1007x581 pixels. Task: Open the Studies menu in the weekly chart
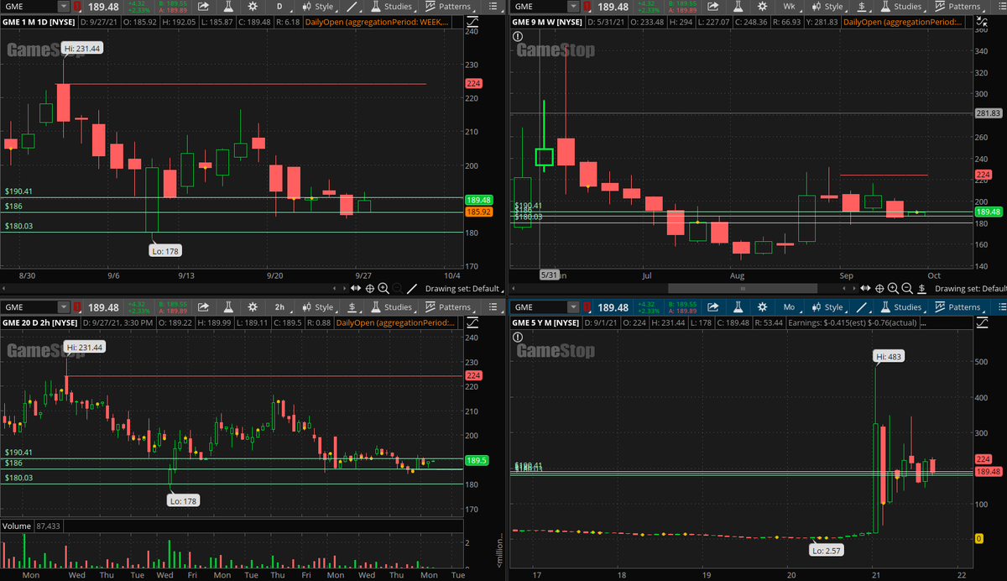pos(901,7)
